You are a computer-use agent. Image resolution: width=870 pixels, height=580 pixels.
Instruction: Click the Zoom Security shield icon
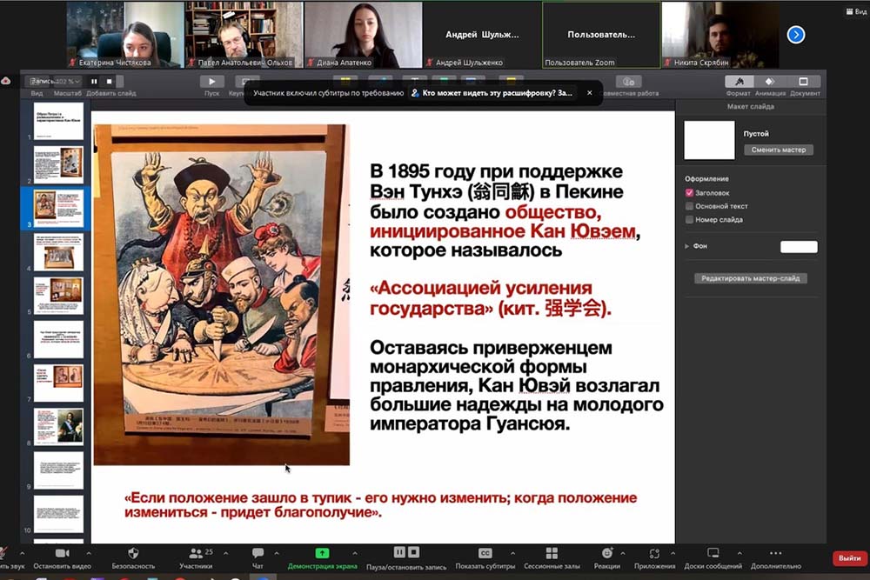tap(133, 554)
